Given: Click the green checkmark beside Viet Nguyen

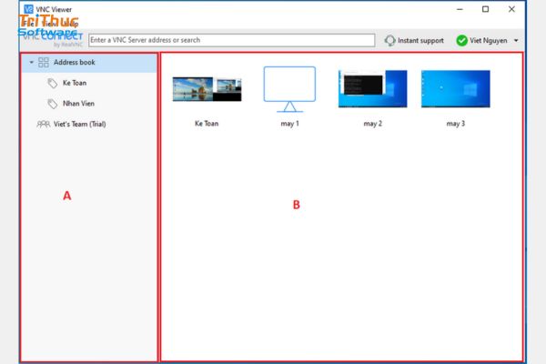Looking at the screenshot, I should [461, 40].
